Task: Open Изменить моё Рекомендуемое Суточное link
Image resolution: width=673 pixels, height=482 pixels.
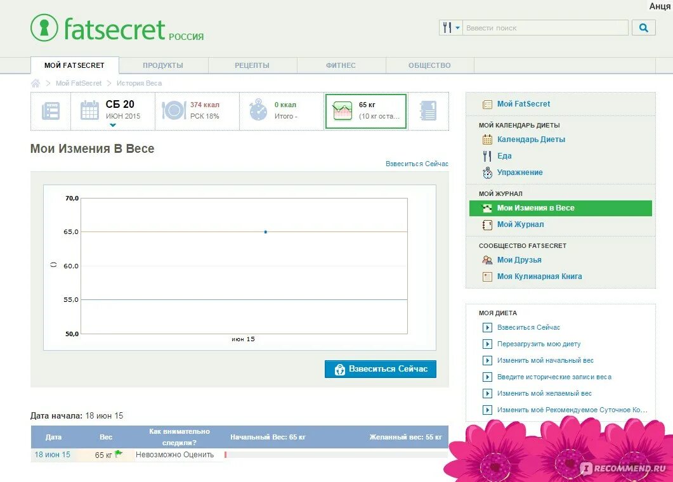Action: click(x=572, y=410)
